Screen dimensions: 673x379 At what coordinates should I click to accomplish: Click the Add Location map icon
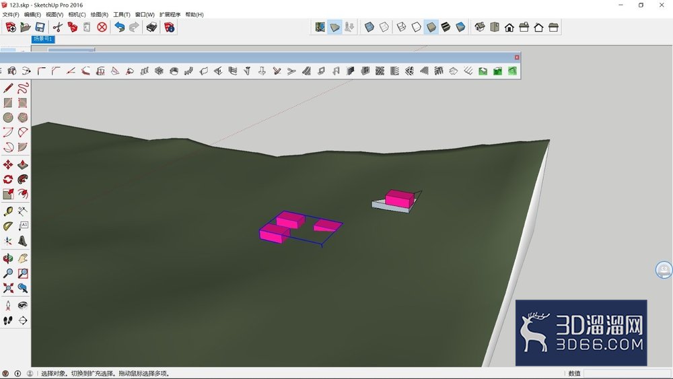[320, 27]
